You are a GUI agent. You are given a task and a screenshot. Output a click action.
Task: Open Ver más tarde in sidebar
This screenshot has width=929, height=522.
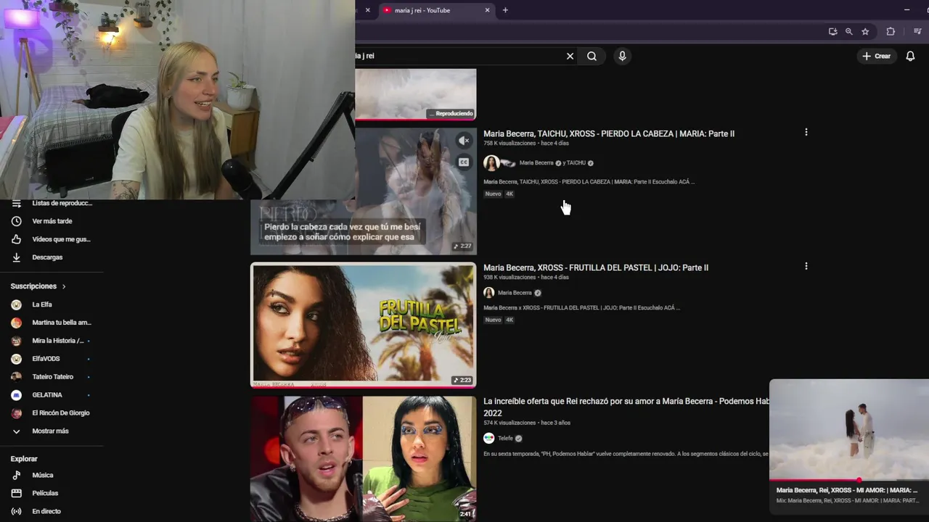[x=52, y=221]
